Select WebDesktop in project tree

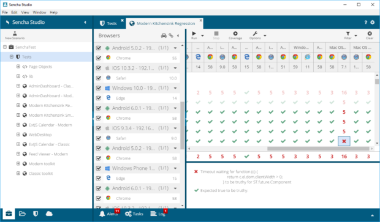coord(40,135)
